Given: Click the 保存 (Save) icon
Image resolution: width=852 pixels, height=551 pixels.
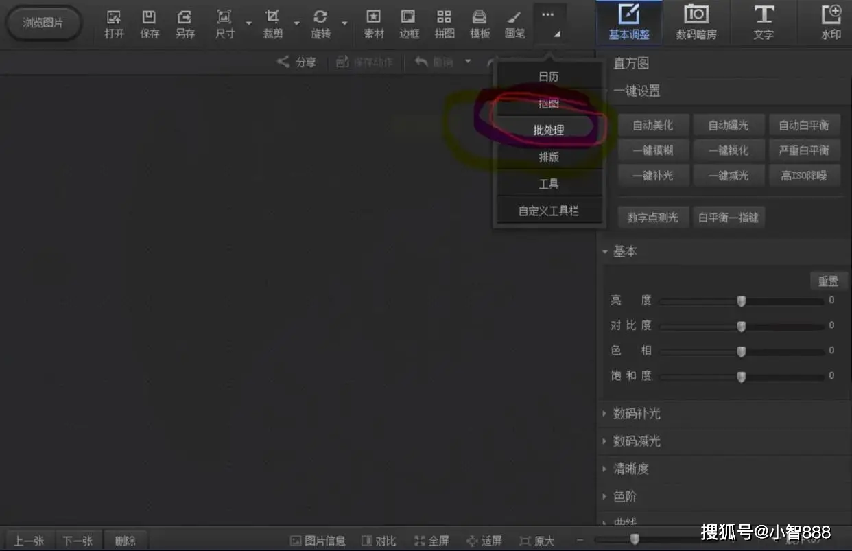Looking at the screenshot, I should (150, 23).
